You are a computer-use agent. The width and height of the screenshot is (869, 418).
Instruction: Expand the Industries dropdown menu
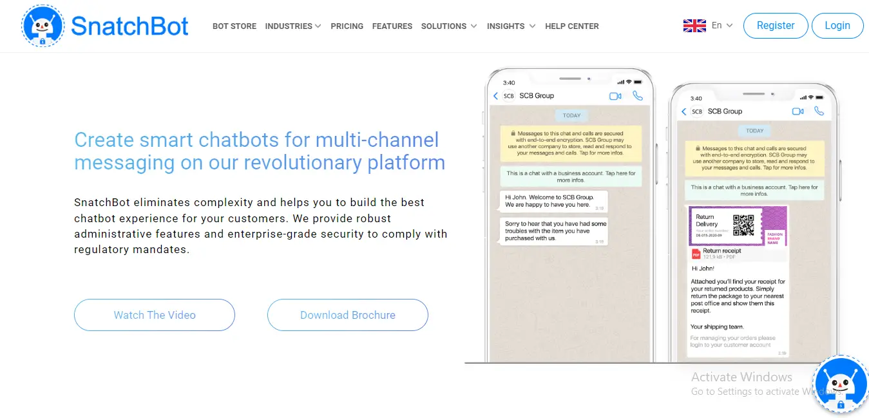pos(293,26)
